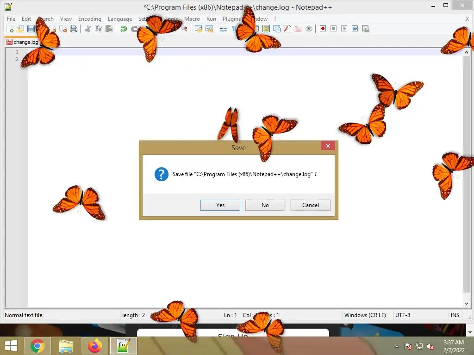Open File Explorer from the taskbar
The width and height of the screenshot is (474, 355).
(66, 346)
